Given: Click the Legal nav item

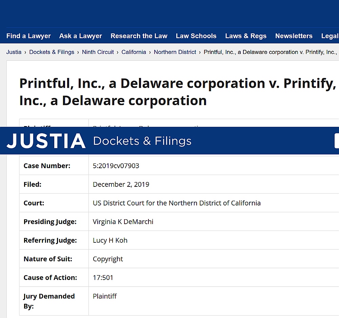Looking at the screenshot, I should [330, 36].
